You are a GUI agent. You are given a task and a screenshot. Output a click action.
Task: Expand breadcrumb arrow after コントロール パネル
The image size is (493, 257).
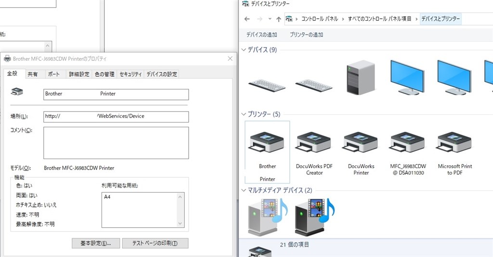tap(343, 19)
